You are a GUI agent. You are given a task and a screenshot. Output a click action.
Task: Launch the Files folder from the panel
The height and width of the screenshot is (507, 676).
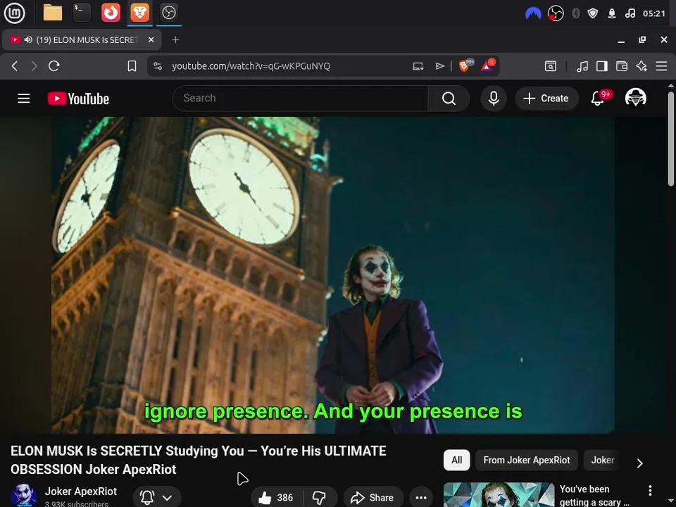(53, 13)
